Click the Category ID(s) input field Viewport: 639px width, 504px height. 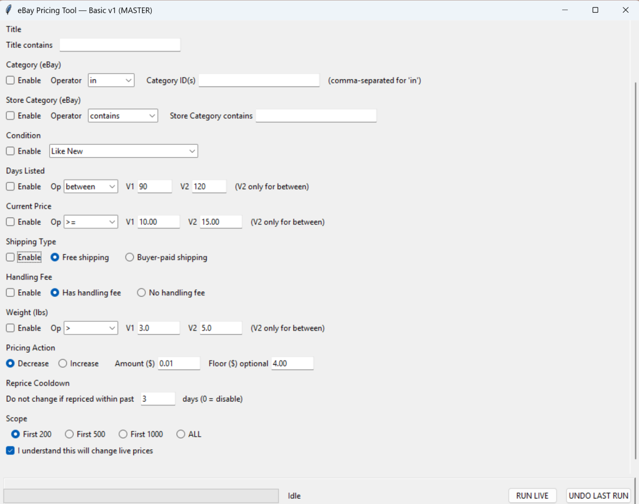259,81
